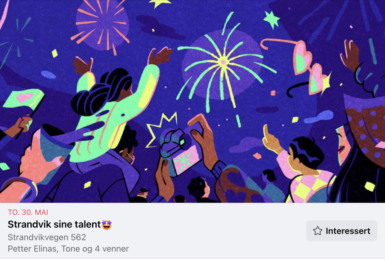Image resolution: width=385 pixels, height=259 pixels.
Task: Click the star-eyes emoji after the title
Action: pos(107,225)
